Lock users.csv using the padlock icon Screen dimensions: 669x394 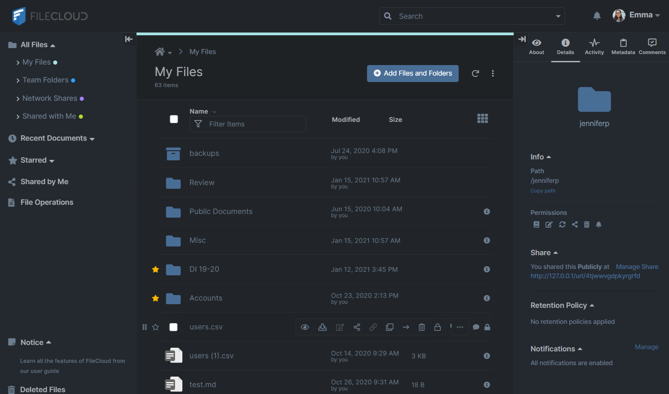[438, 327]
